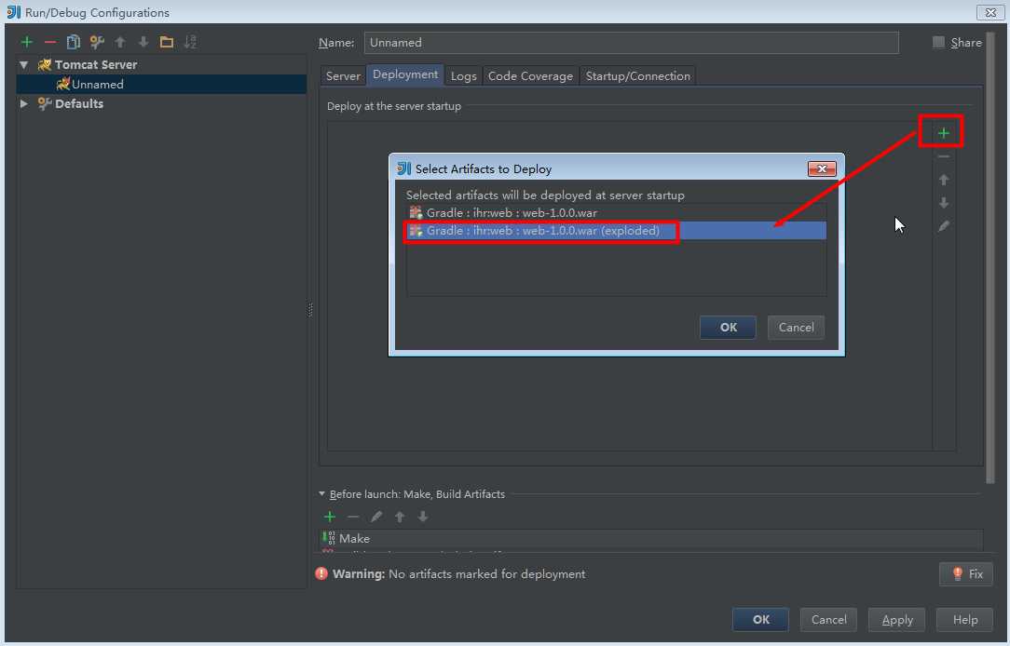Click OK in Run/Debug Configurations window
This screenshot has width=1010, height=646.
pyautogui.click(x=760, y=620)
